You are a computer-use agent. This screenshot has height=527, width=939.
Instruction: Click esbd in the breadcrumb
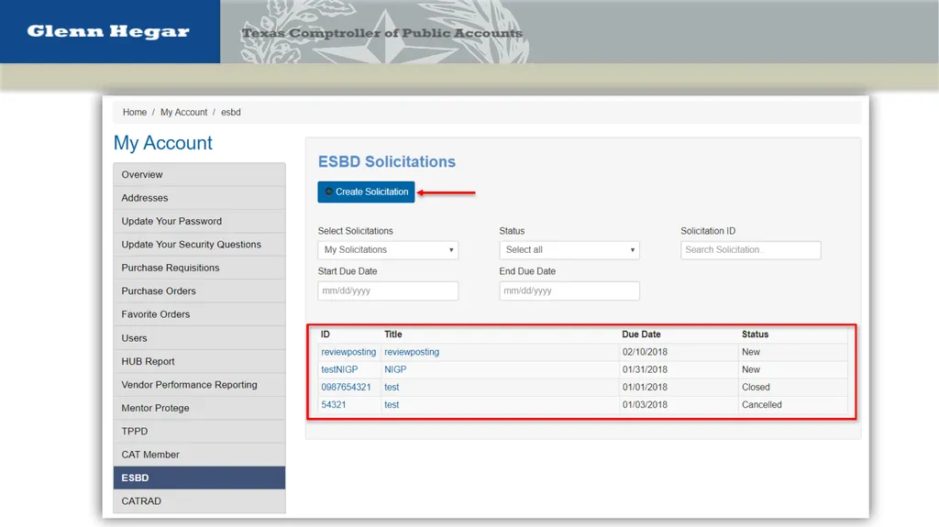coord(230,112)
